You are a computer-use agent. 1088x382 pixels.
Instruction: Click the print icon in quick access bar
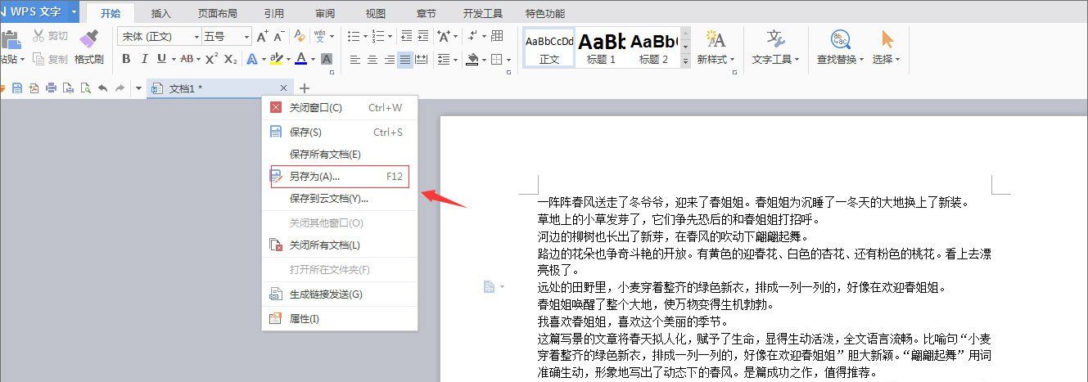(x=51, y=88)
